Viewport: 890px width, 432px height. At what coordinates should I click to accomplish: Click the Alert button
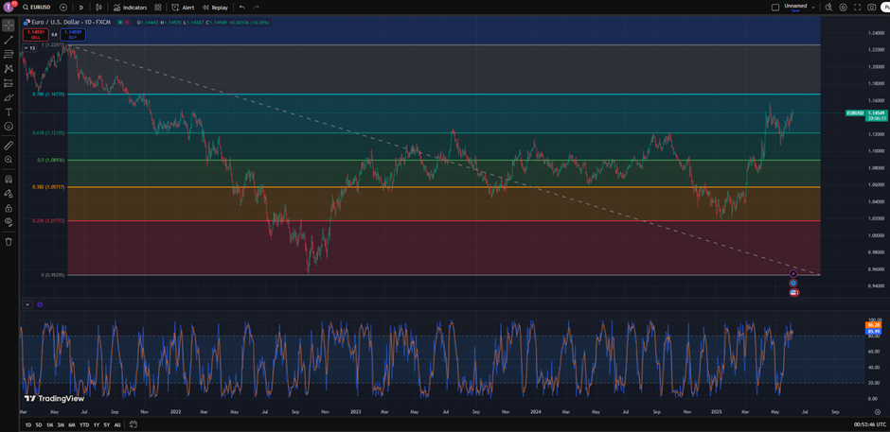tap(183, 7)
